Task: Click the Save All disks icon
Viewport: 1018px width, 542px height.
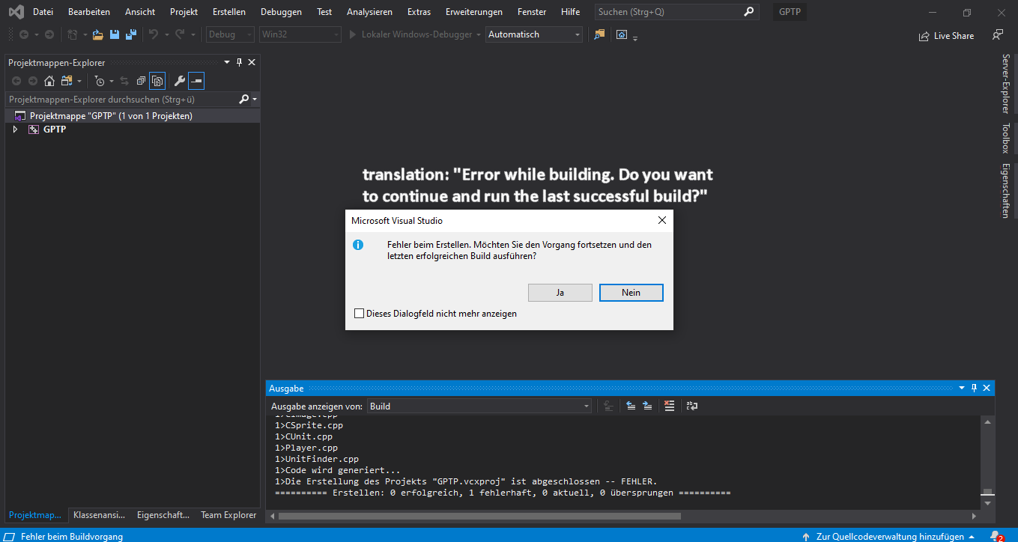Action: pos(130,34)
